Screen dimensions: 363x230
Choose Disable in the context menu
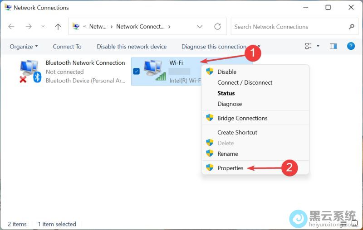226,72
